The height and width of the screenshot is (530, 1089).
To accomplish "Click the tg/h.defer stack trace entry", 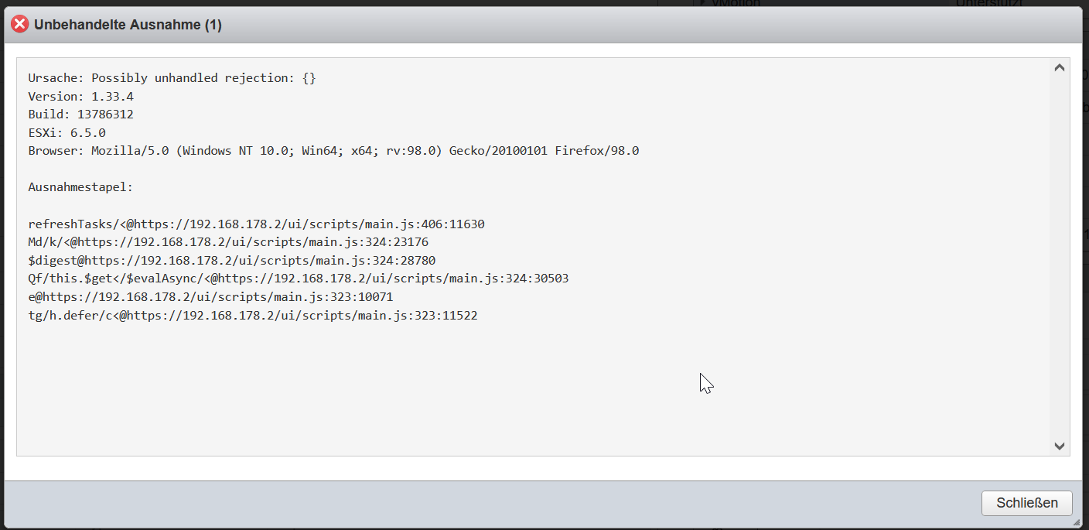I will pos(253,316).
